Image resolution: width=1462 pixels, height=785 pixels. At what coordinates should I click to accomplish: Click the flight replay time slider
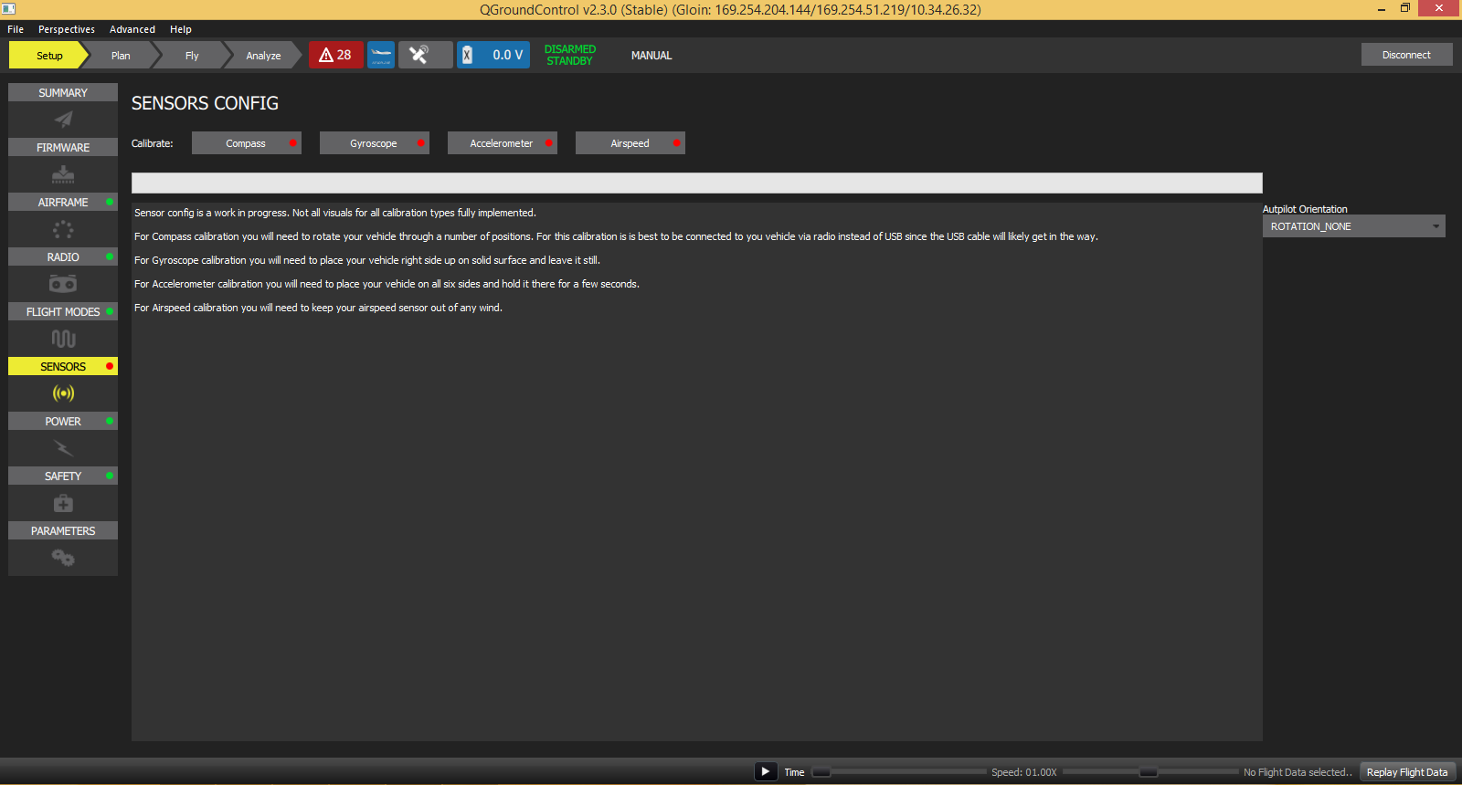click(x=900, y=772)
